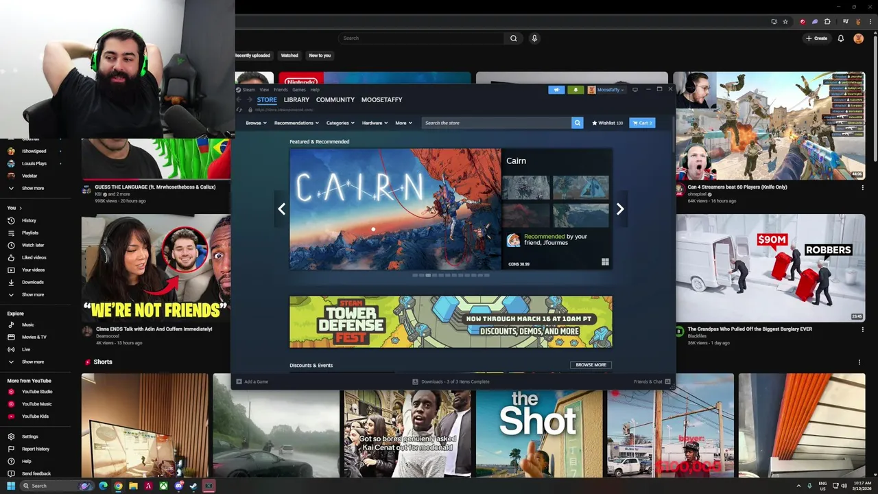Open the MOOSETAFFY profile tab
The height and width of the screenshot is (494, 878).
point(382,100)
